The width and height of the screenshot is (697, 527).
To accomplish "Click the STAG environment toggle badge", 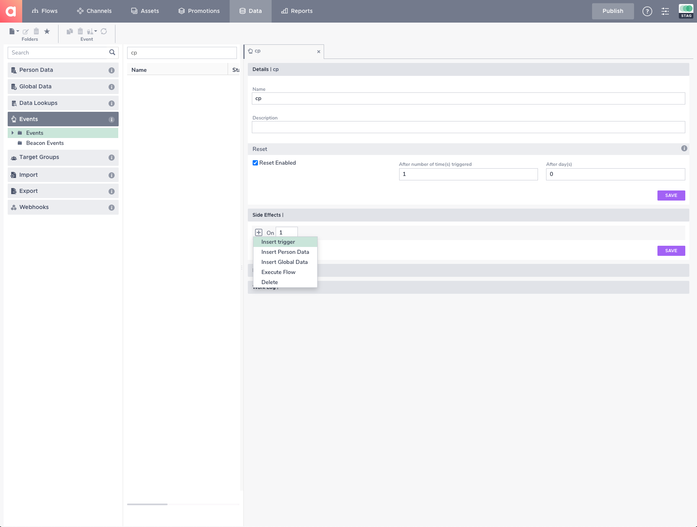I will (x=686, y=11).
